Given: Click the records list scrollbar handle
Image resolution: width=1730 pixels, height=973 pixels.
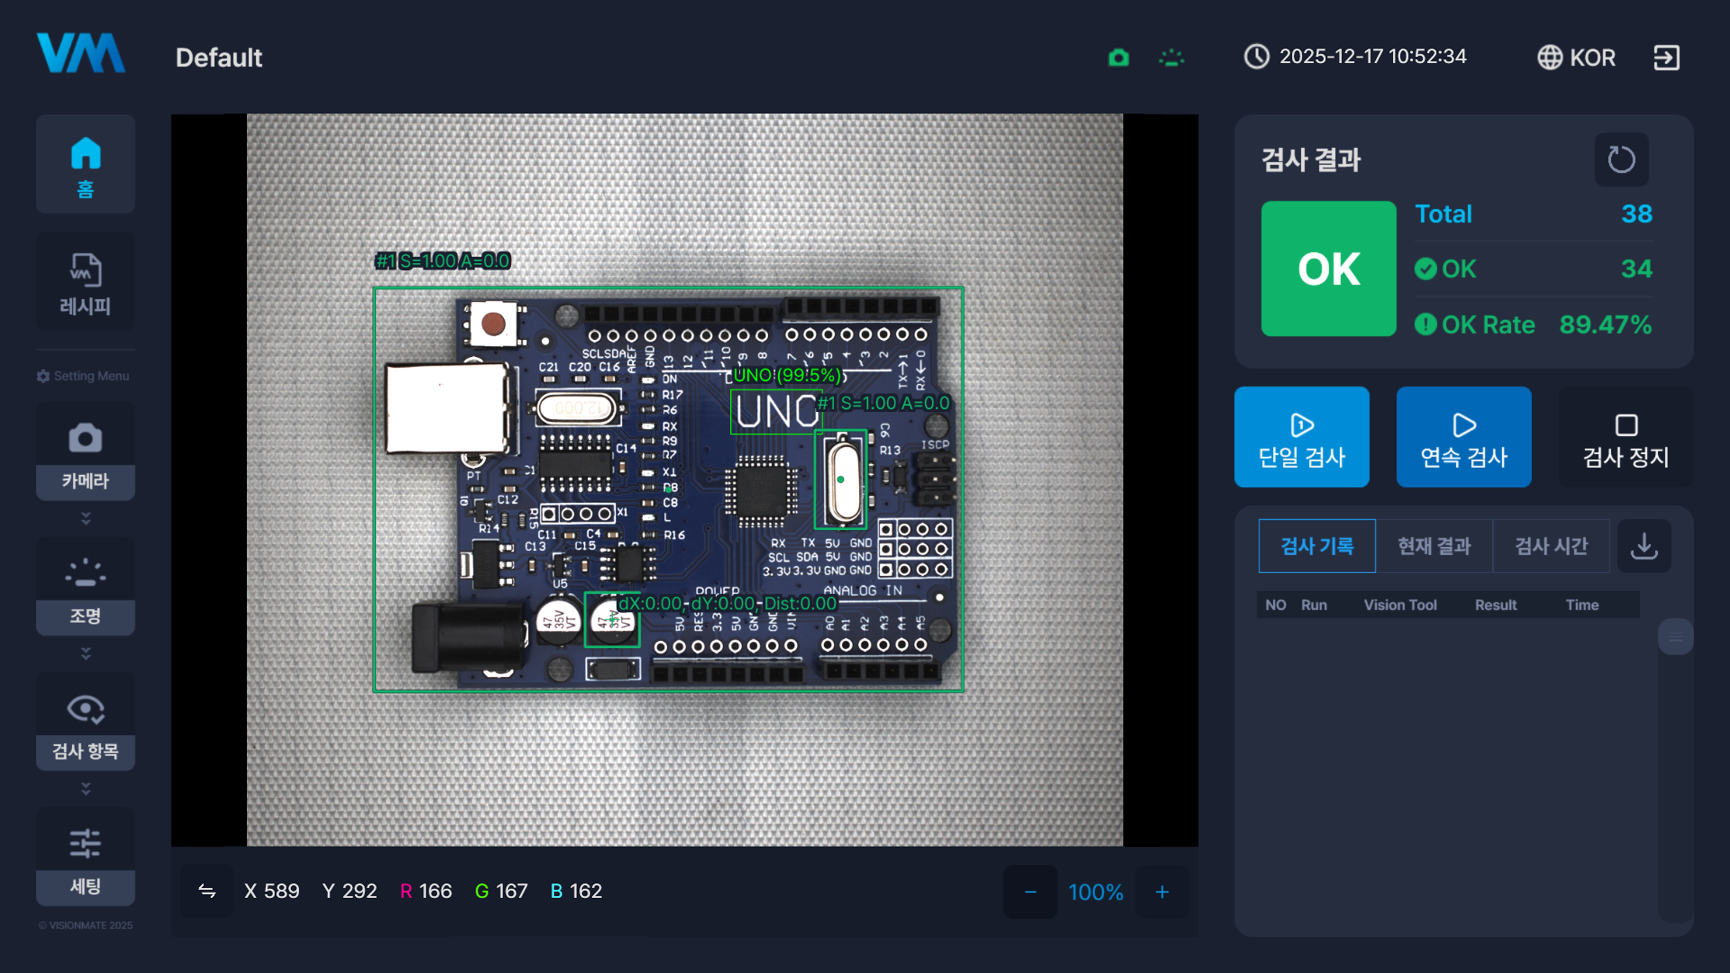Looking at the screenshot, I should (x=1676, y=636).
